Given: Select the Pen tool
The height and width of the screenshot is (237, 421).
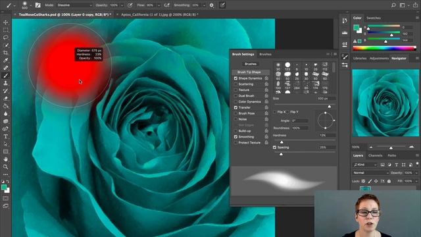Looking at the screenshot, I should (6, 129).
